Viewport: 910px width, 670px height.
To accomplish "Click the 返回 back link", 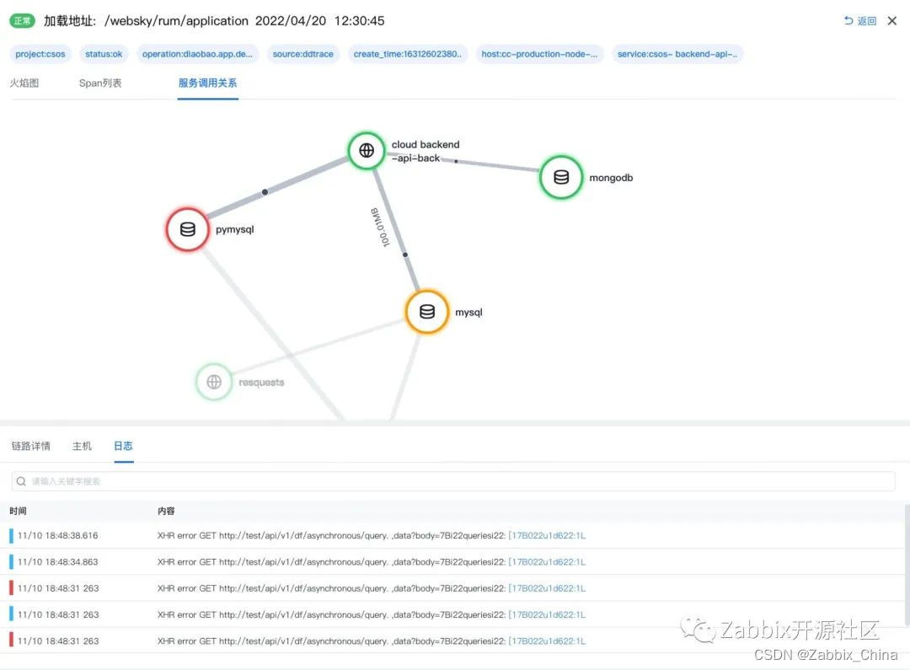I will [x=860, y=21].
